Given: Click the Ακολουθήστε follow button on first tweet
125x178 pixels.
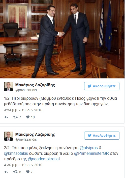Looking at the screenshot, I should [x=102, y=86].
